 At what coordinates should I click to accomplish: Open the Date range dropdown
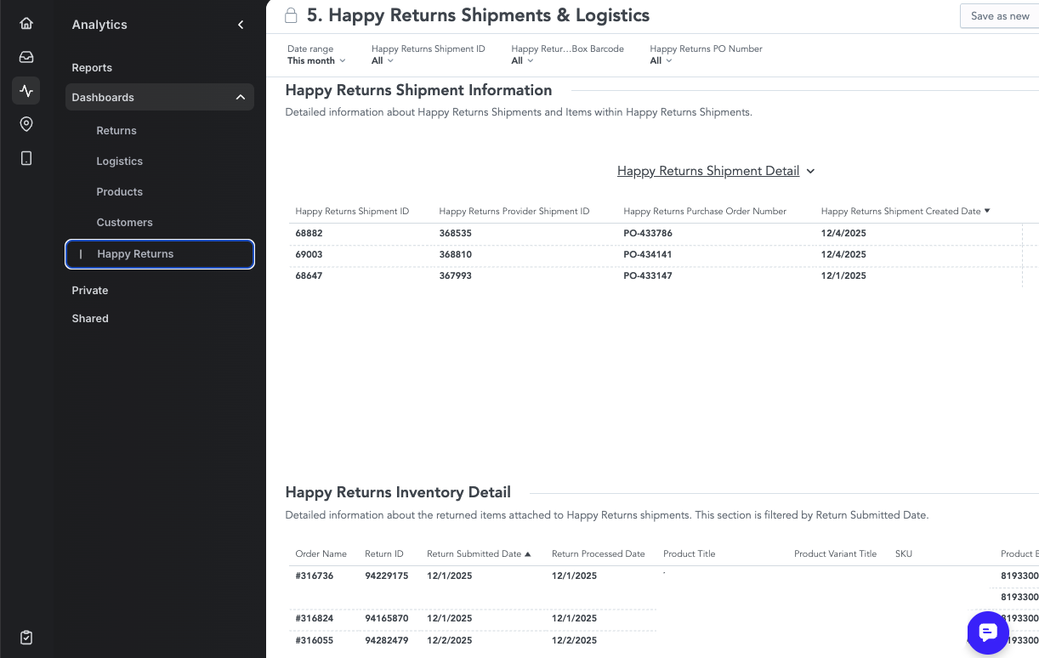click(x=316, y=60)
